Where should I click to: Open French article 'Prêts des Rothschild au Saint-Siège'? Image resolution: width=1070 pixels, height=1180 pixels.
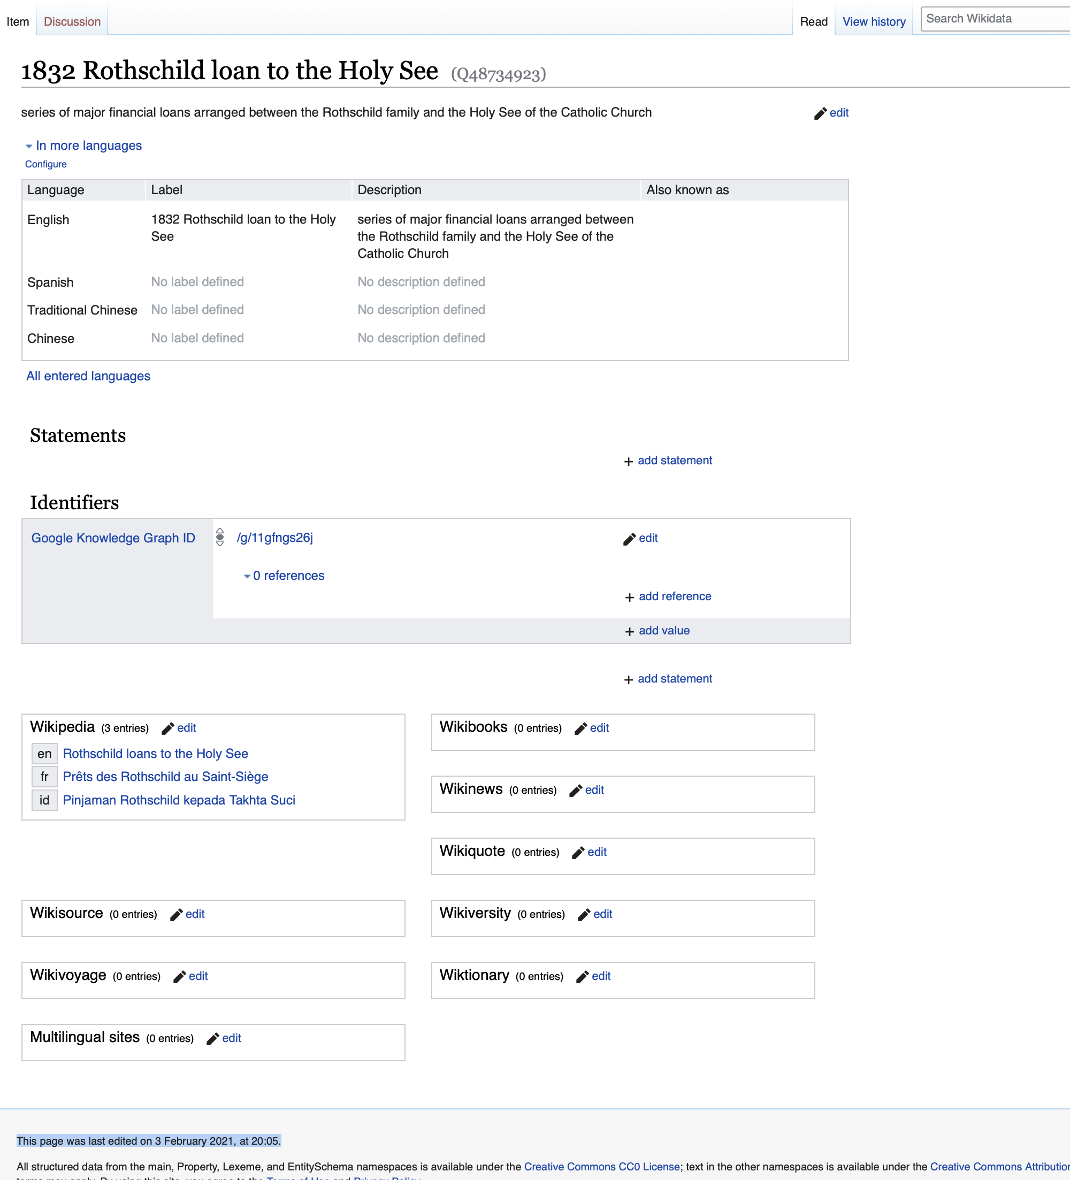point(166,777)
